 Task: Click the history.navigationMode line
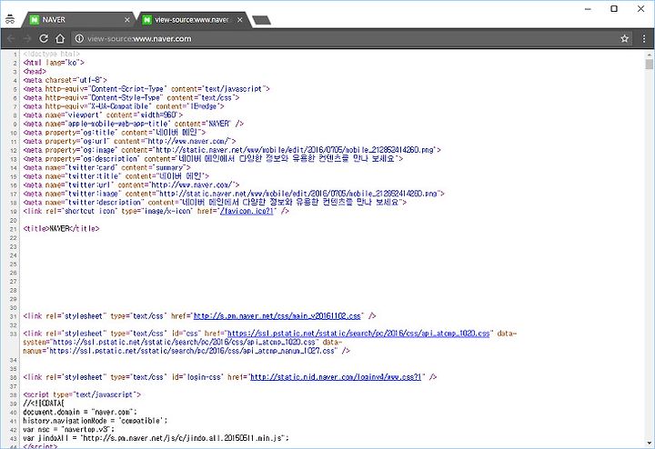[x=95, y=421]
